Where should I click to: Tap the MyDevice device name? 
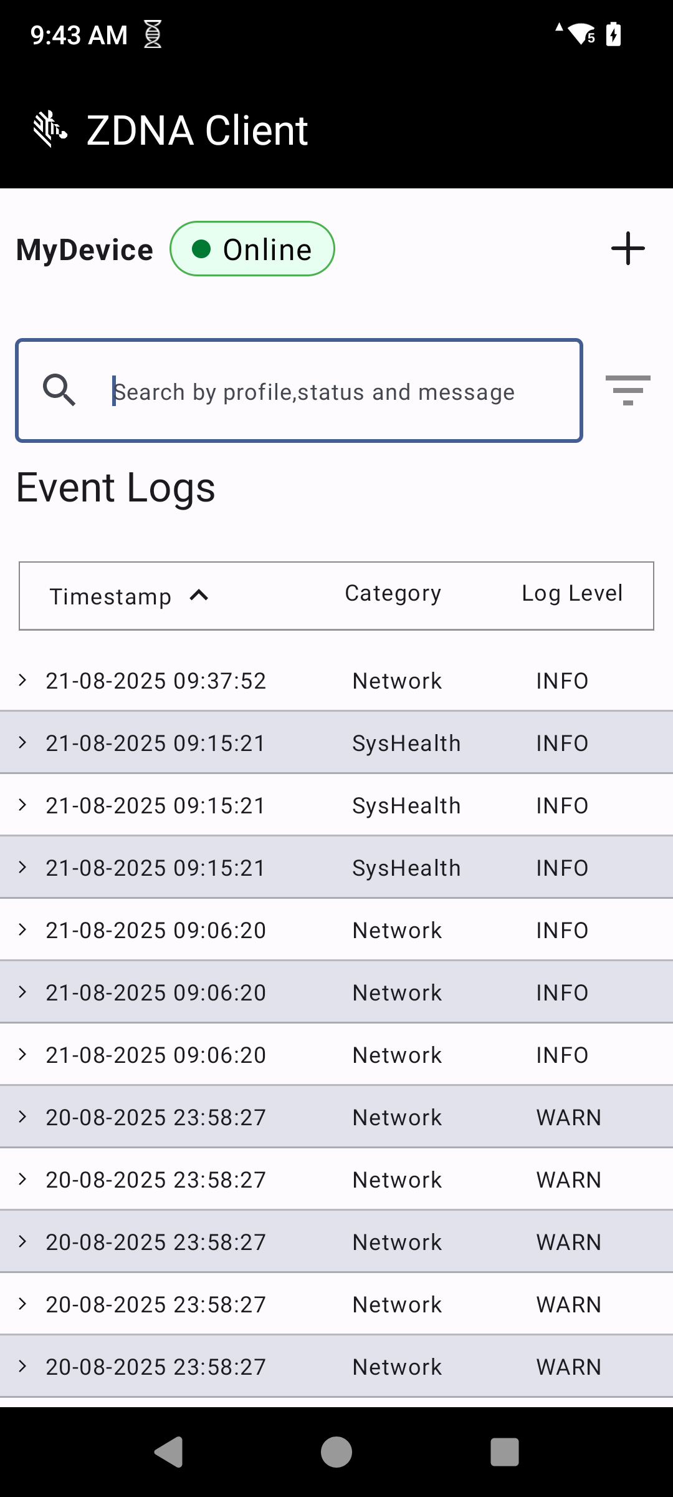[x=85, y=250]
